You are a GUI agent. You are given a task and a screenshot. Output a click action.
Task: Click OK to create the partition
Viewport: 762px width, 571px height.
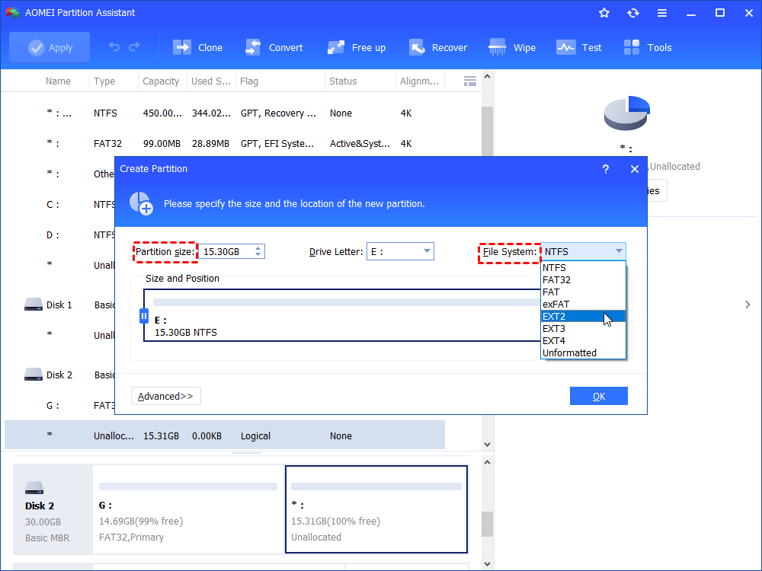599,395
